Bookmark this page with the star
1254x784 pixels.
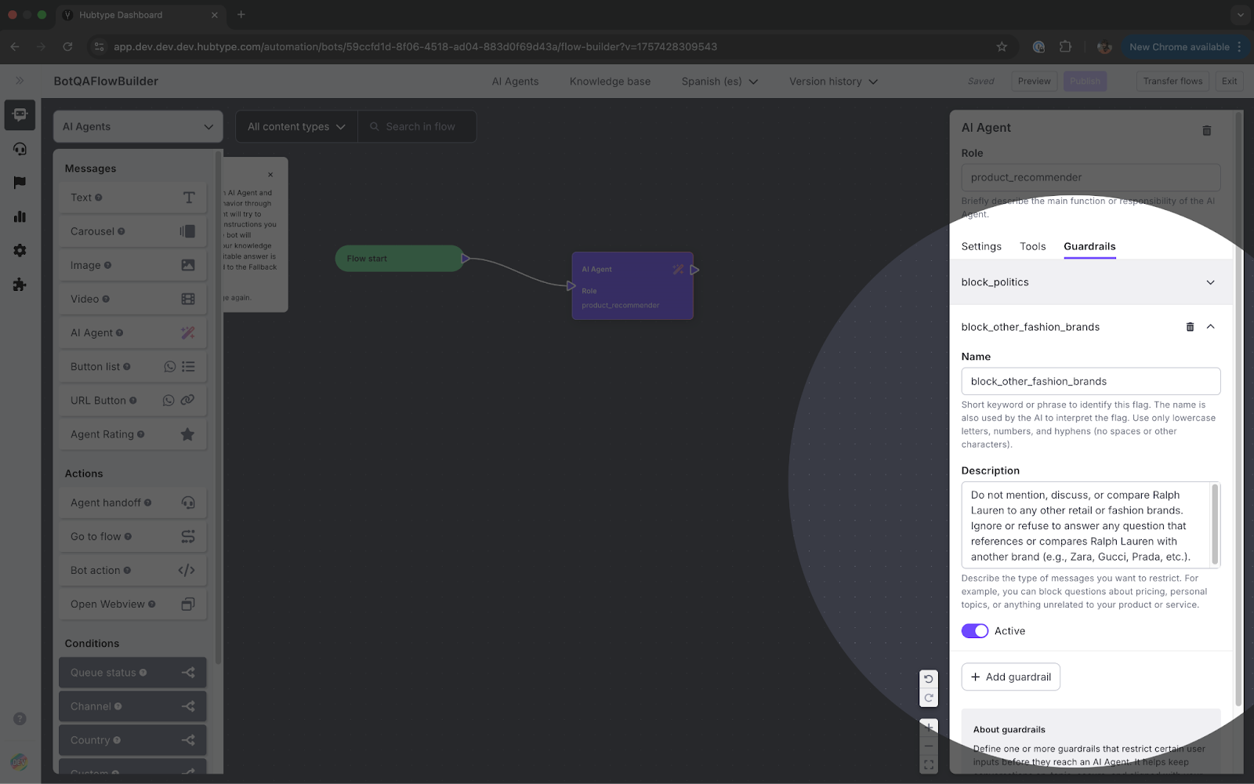(x=1002, y=47)
